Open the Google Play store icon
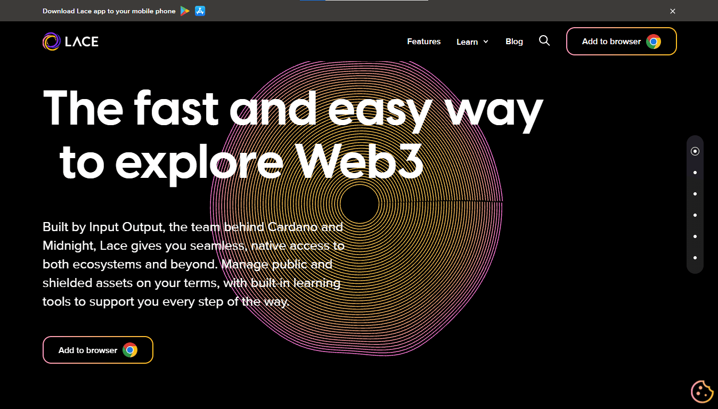This screenshot has height=409, width=718. [185, 11]
